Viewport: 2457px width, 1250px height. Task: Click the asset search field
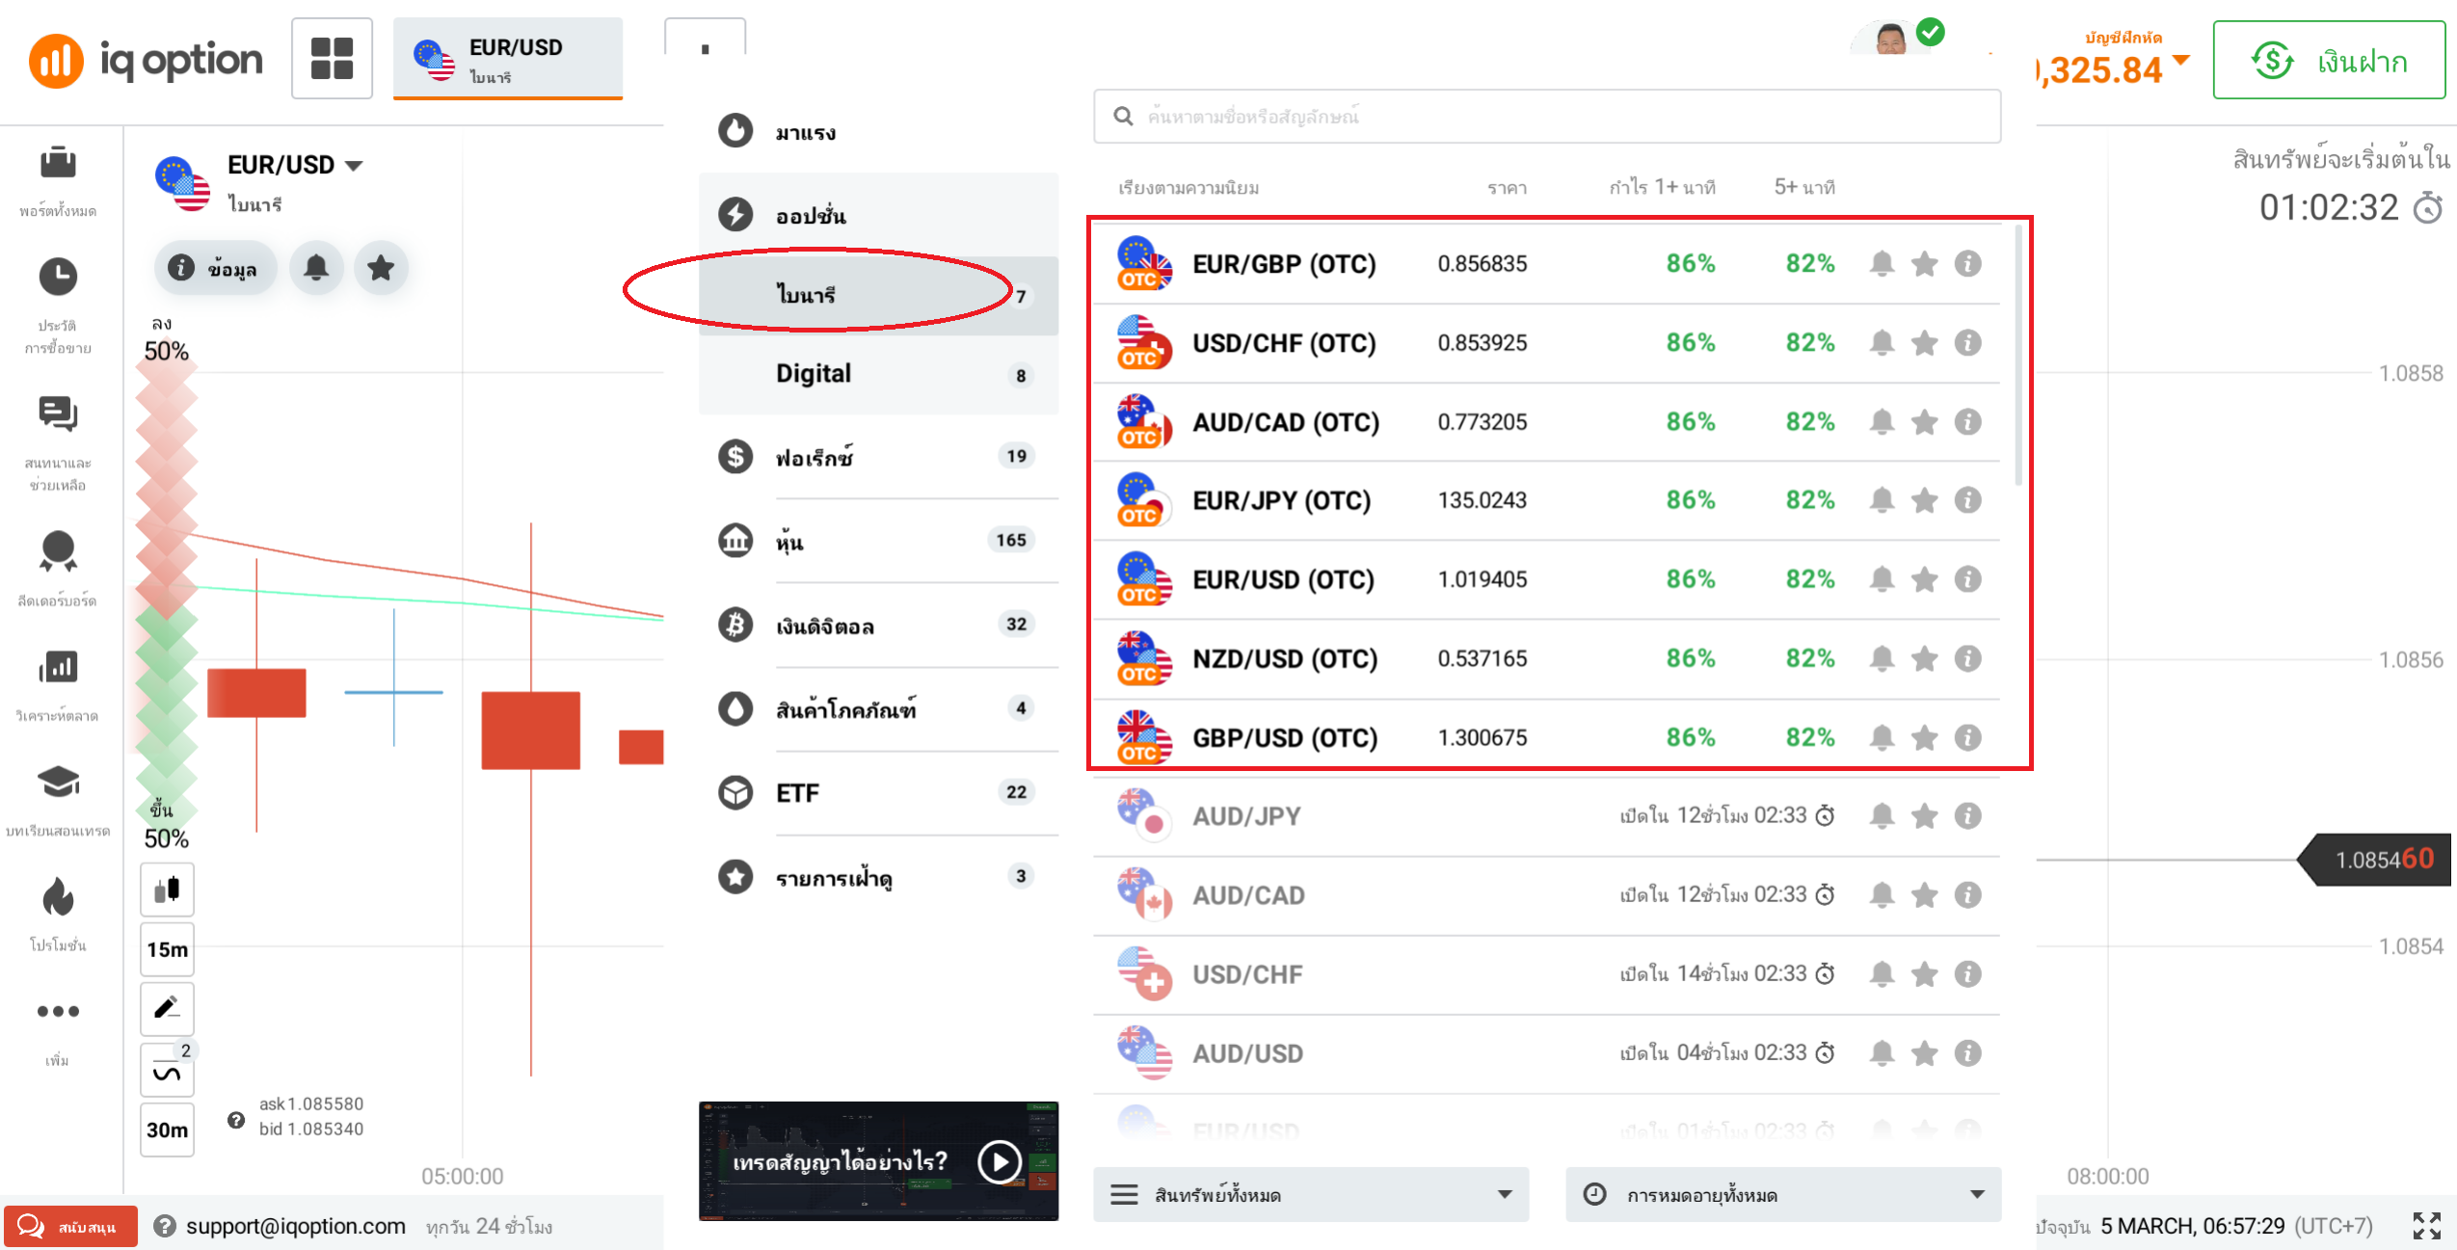click(x=1546, y=116)
